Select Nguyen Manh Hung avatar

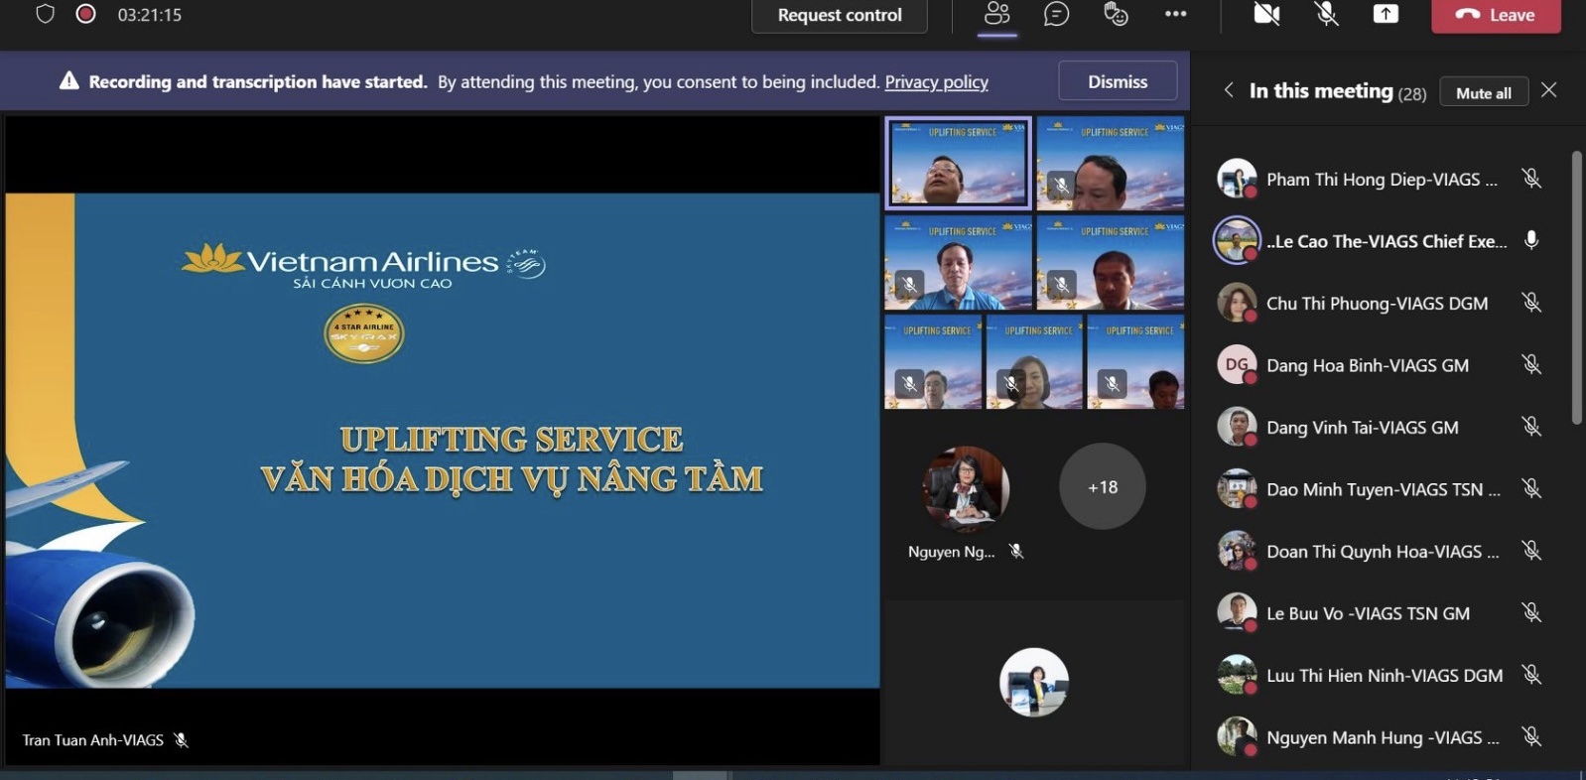1237,736
